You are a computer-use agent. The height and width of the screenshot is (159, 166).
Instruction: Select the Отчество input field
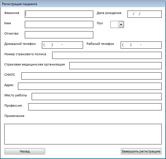(59, 35)
